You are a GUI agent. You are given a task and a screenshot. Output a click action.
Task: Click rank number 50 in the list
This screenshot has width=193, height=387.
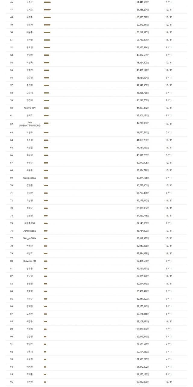11,32
